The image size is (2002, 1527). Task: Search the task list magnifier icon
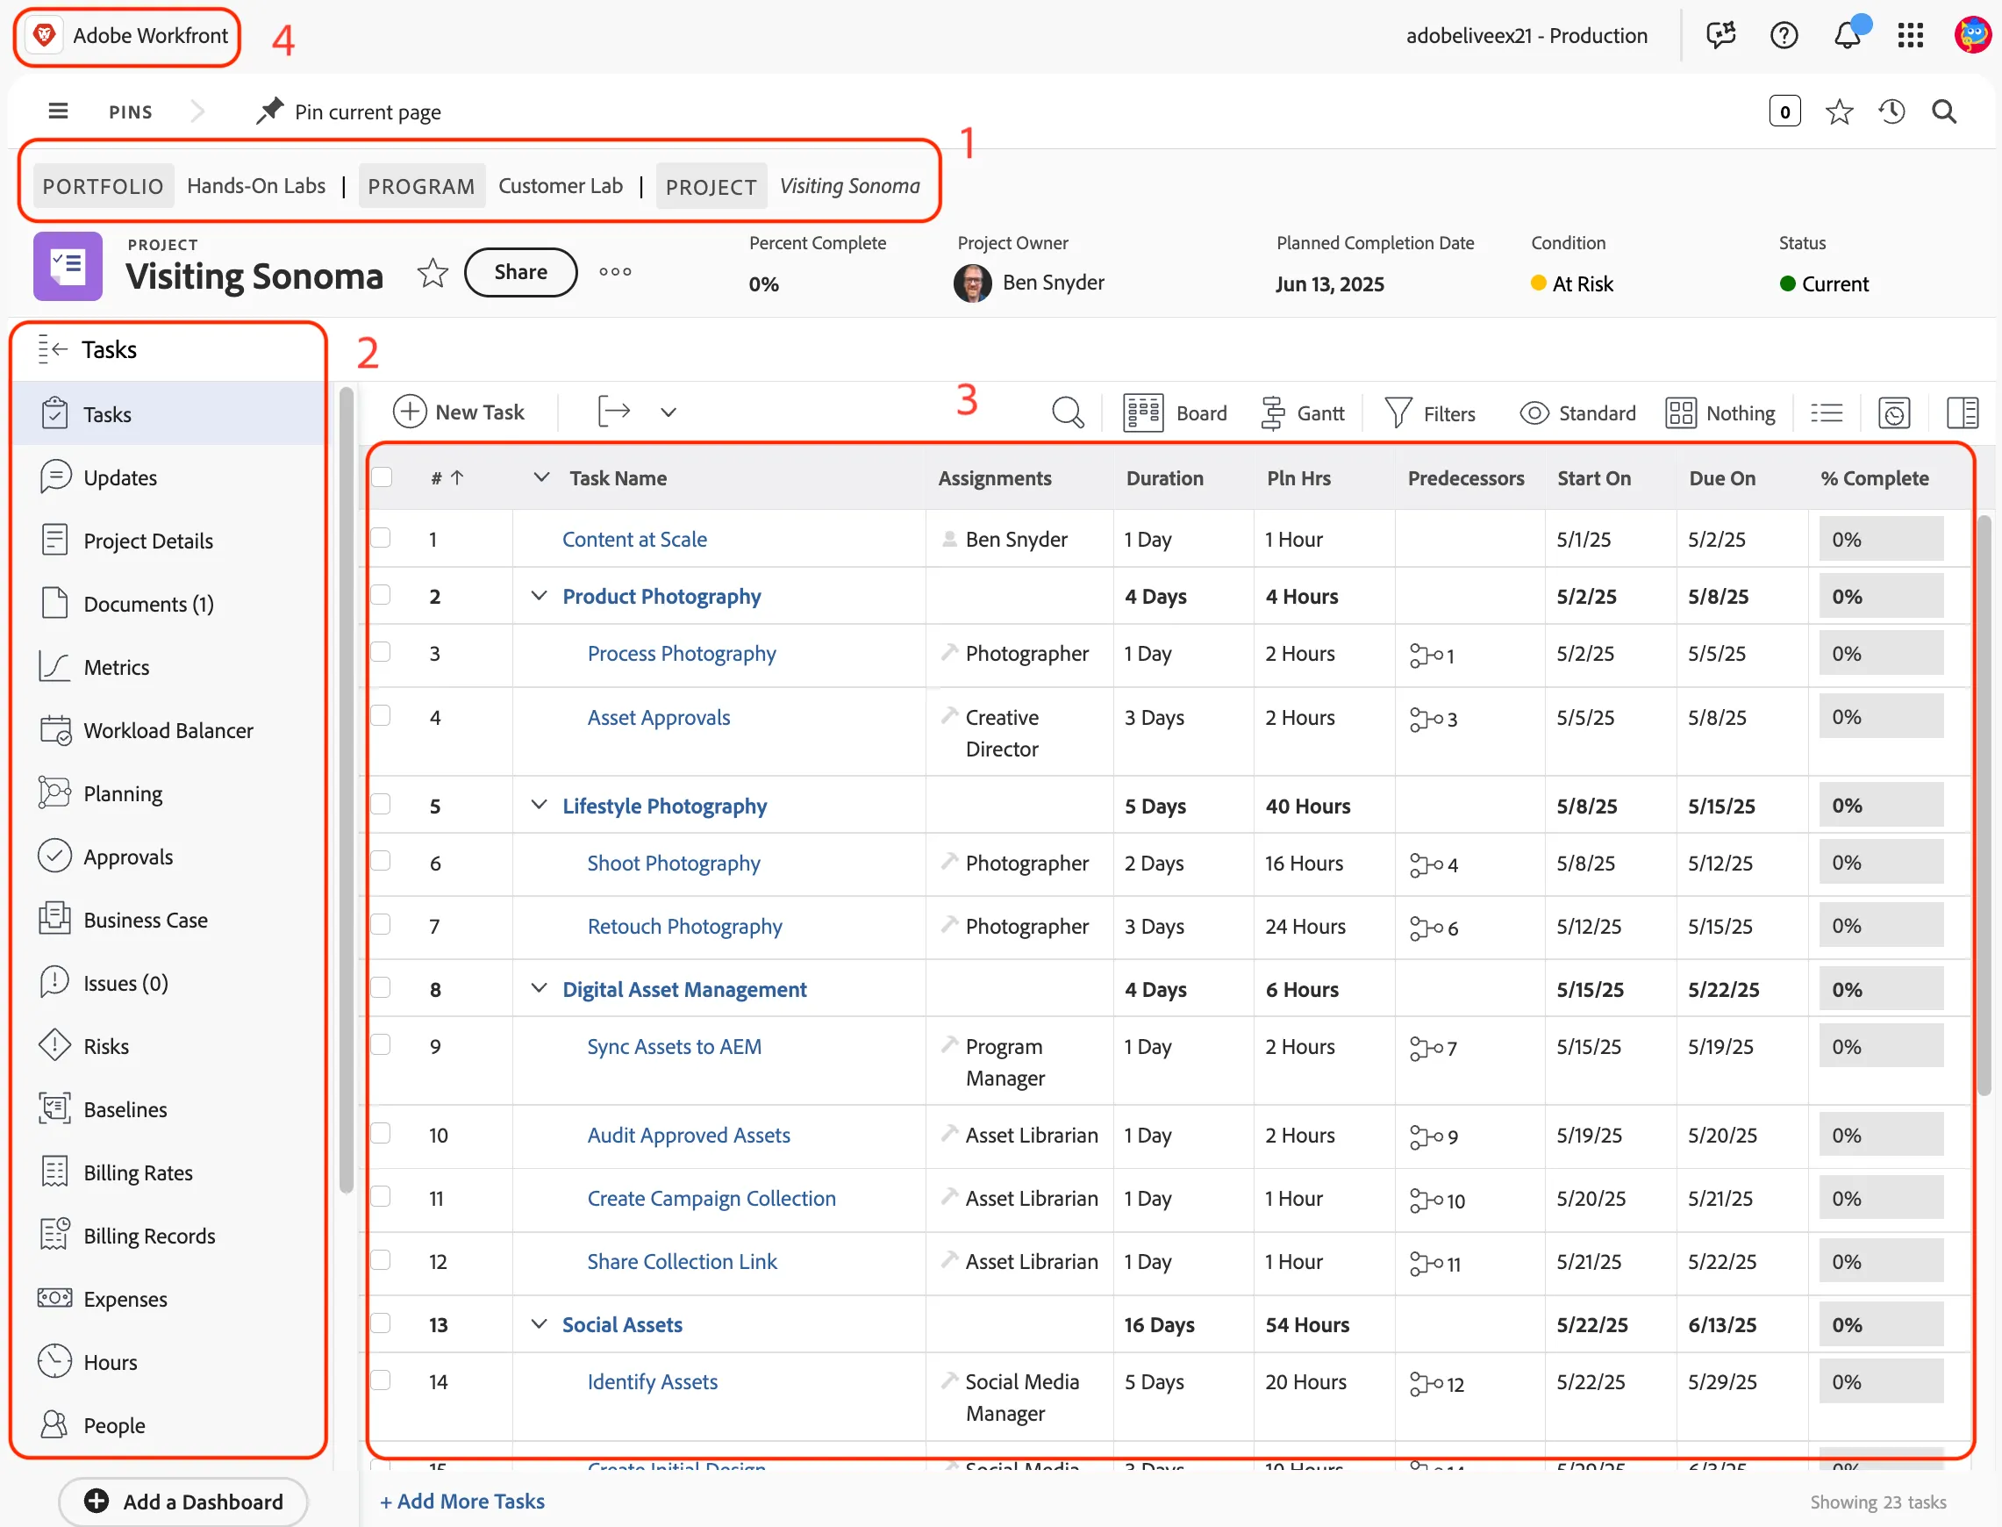coord(1068,412)
